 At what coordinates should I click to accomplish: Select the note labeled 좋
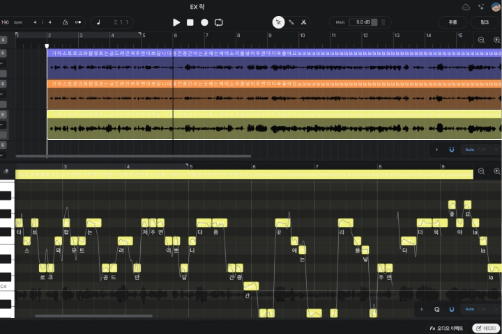click(452, 205)
